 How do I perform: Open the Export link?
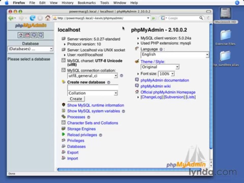pos(73,152)
